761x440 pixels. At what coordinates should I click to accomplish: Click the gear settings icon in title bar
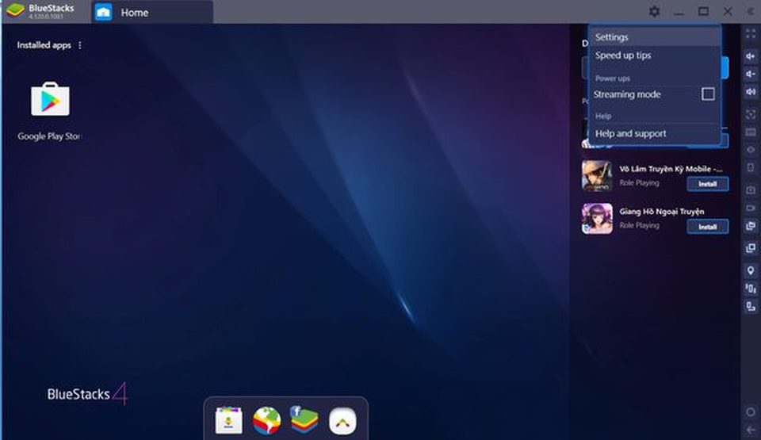coord(654,12)
